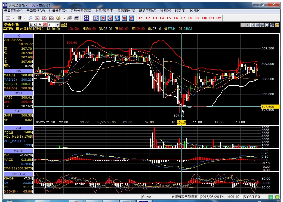Image resolution: width=283 pixels, height=202 pixels.
Task: Click the F5 shortcut button
Action: click(x=169, y=18)
